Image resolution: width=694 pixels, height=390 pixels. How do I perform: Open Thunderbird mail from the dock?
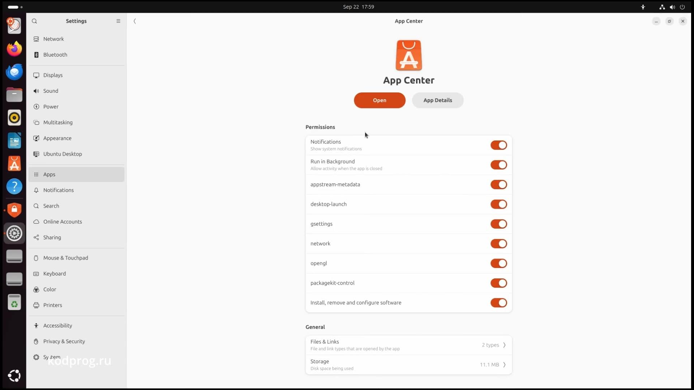[14, 72]
